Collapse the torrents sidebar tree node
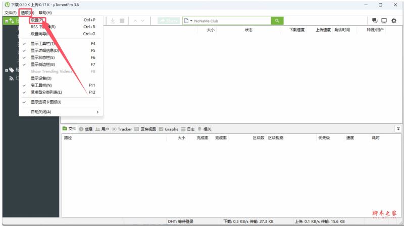This screenshot has width=404, height=226. point(7,21)
